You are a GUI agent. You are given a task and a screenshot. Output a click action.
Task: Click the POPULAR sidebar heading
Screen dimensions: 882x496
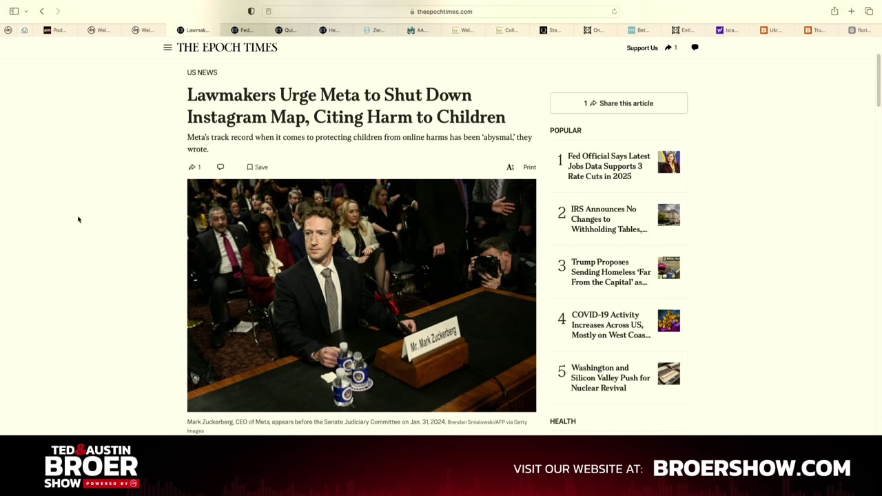[x=566, y=130]
